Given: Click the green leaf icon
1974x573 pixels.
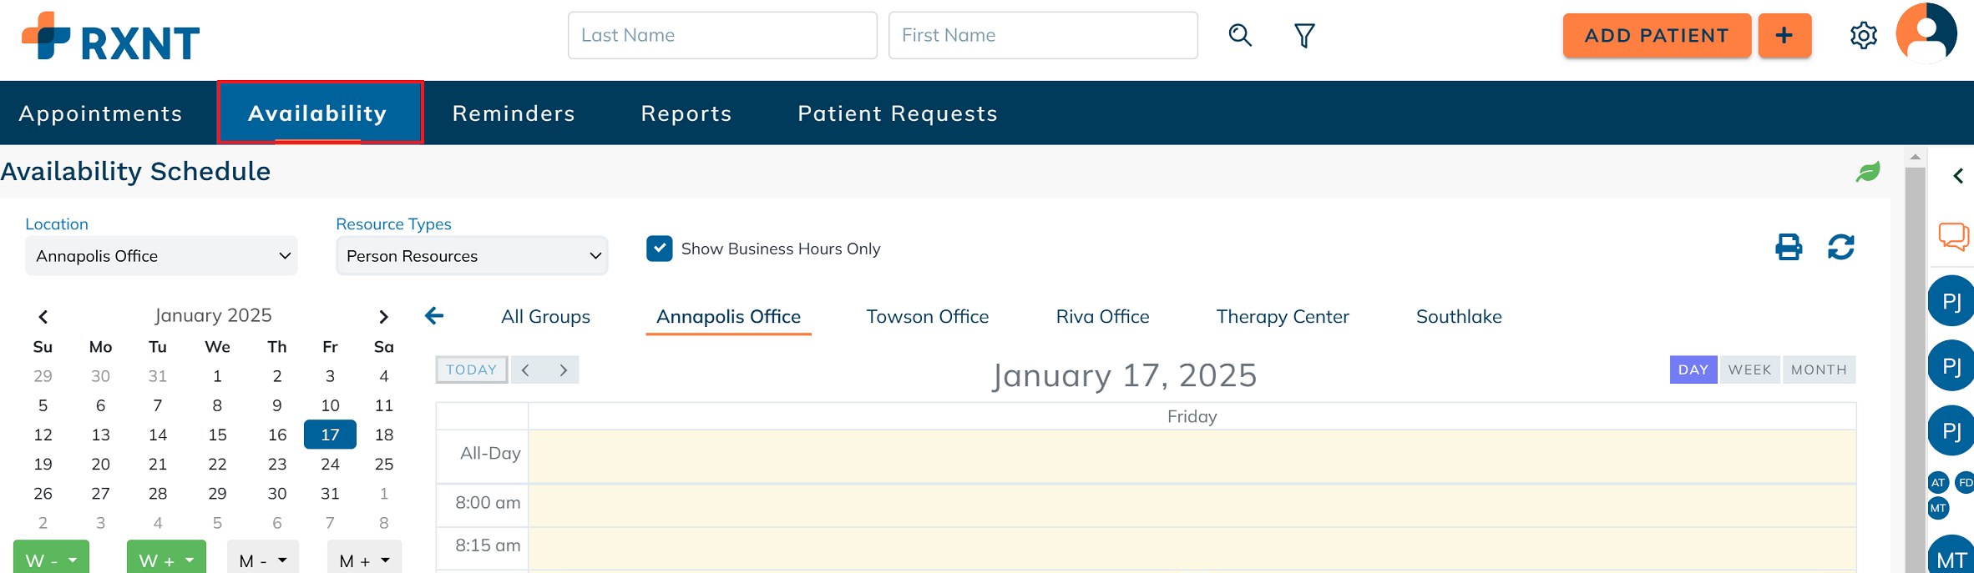Looking at the screenshot, I should [1868, 172].
